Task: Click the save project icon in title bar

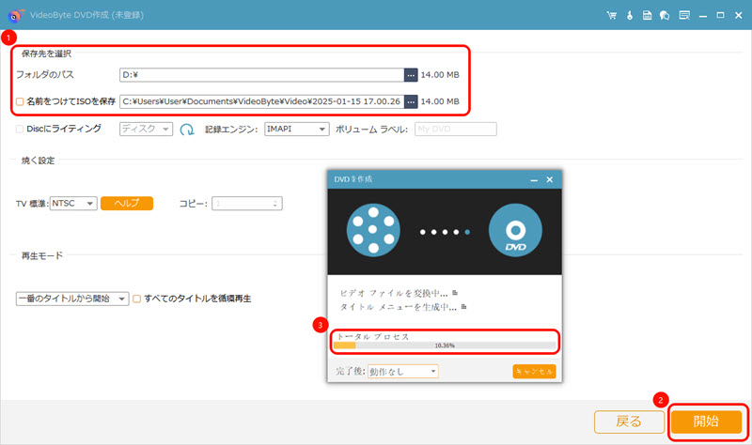Action: pos(647,15)
